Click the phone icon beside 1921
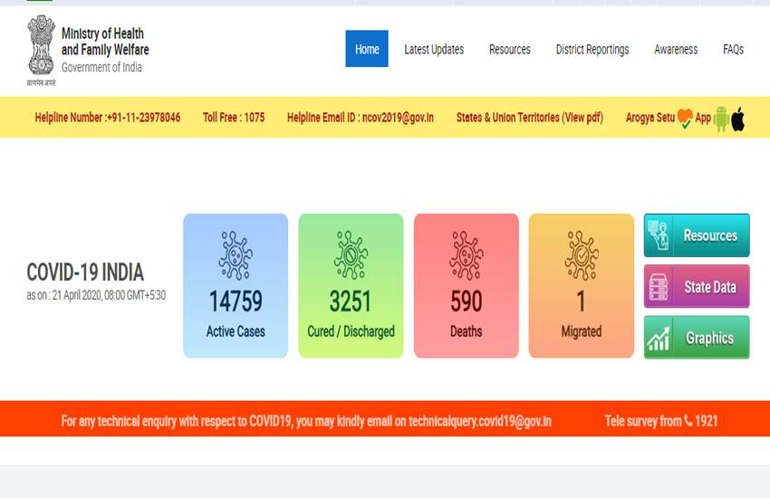Screen dimensions: 770x498 point(688,420)
